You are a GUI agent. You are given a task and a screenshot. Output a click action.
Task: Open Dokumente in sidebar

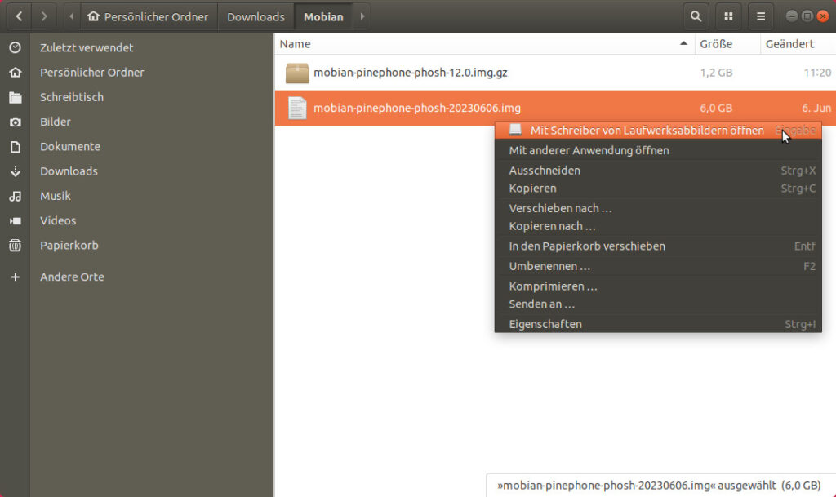tap(70, 147)
